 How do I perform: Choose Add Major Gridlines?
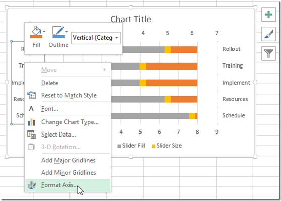[x=68, y=160]
